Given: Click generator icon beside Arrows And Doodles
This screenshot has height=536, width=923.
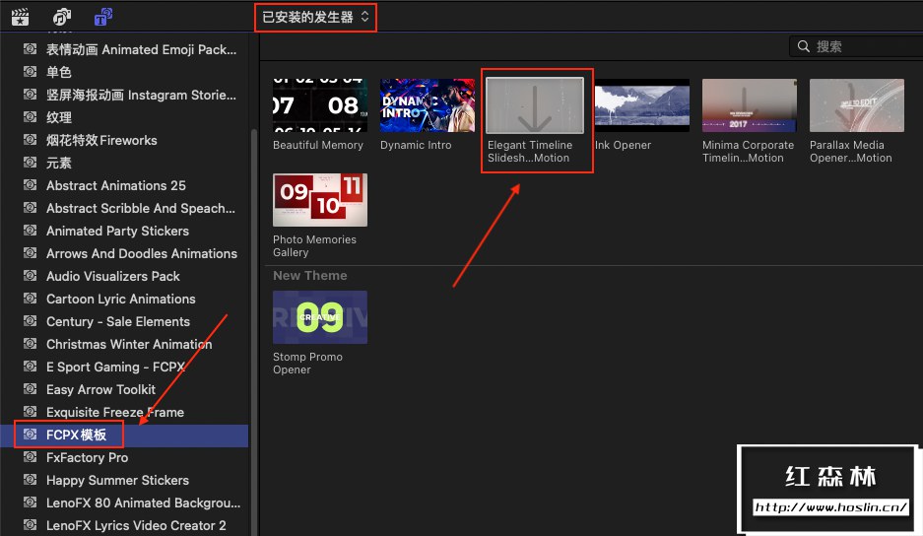Looking at the screenshot, I should (30, 252).
